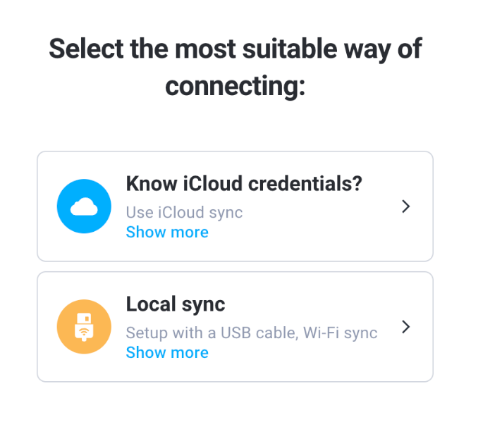This screenshot has width=502, height=434.
Task: Open Local sync via its right chevron
Action: [x=405, y=327]
